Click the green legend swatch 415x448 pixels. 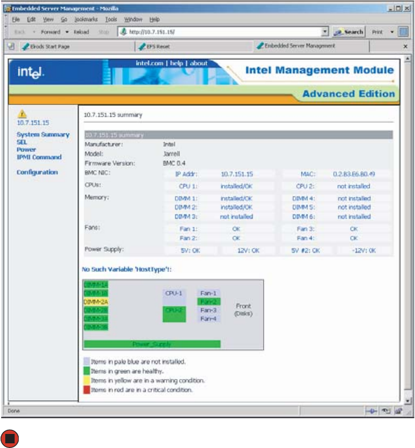pyautogui.click(x=87, y=371)
